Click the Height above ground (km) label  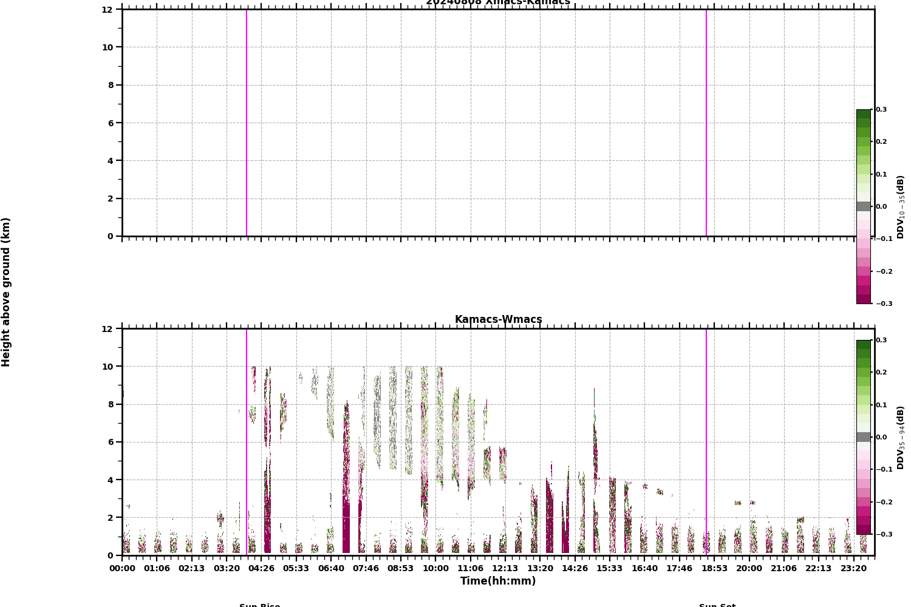tap(6, 292)
